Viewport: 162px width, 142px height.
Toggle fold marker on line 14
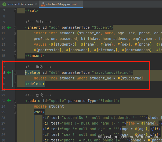(15, 50)
